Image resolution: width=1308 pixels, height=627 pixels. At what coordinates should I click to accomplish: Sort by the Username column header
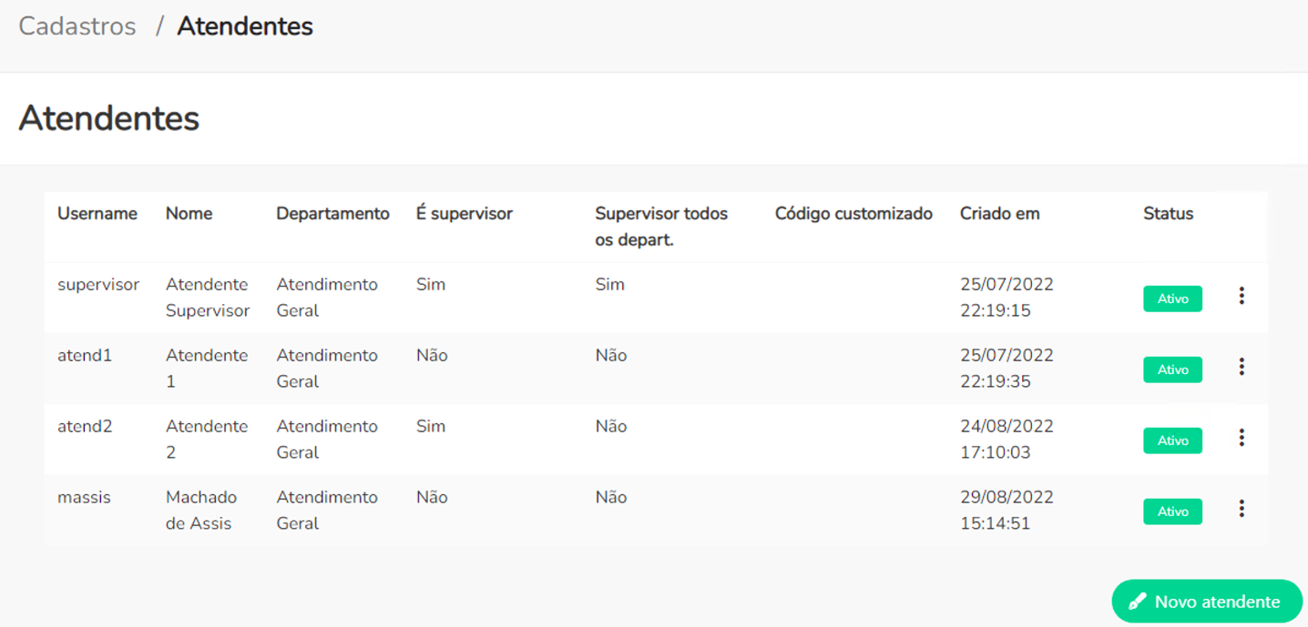[97, 214]
